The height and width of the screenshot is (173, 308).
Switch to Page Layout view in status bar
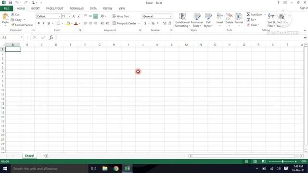coord(255,161)
